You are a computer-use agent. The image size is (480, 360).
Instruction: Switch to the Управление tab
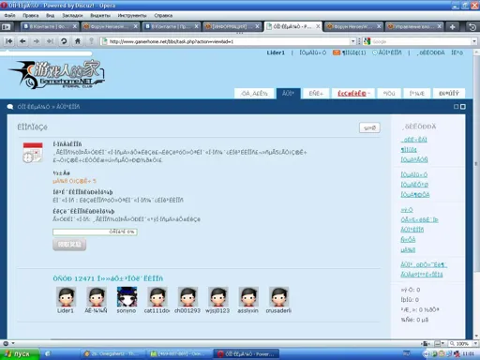413,26
